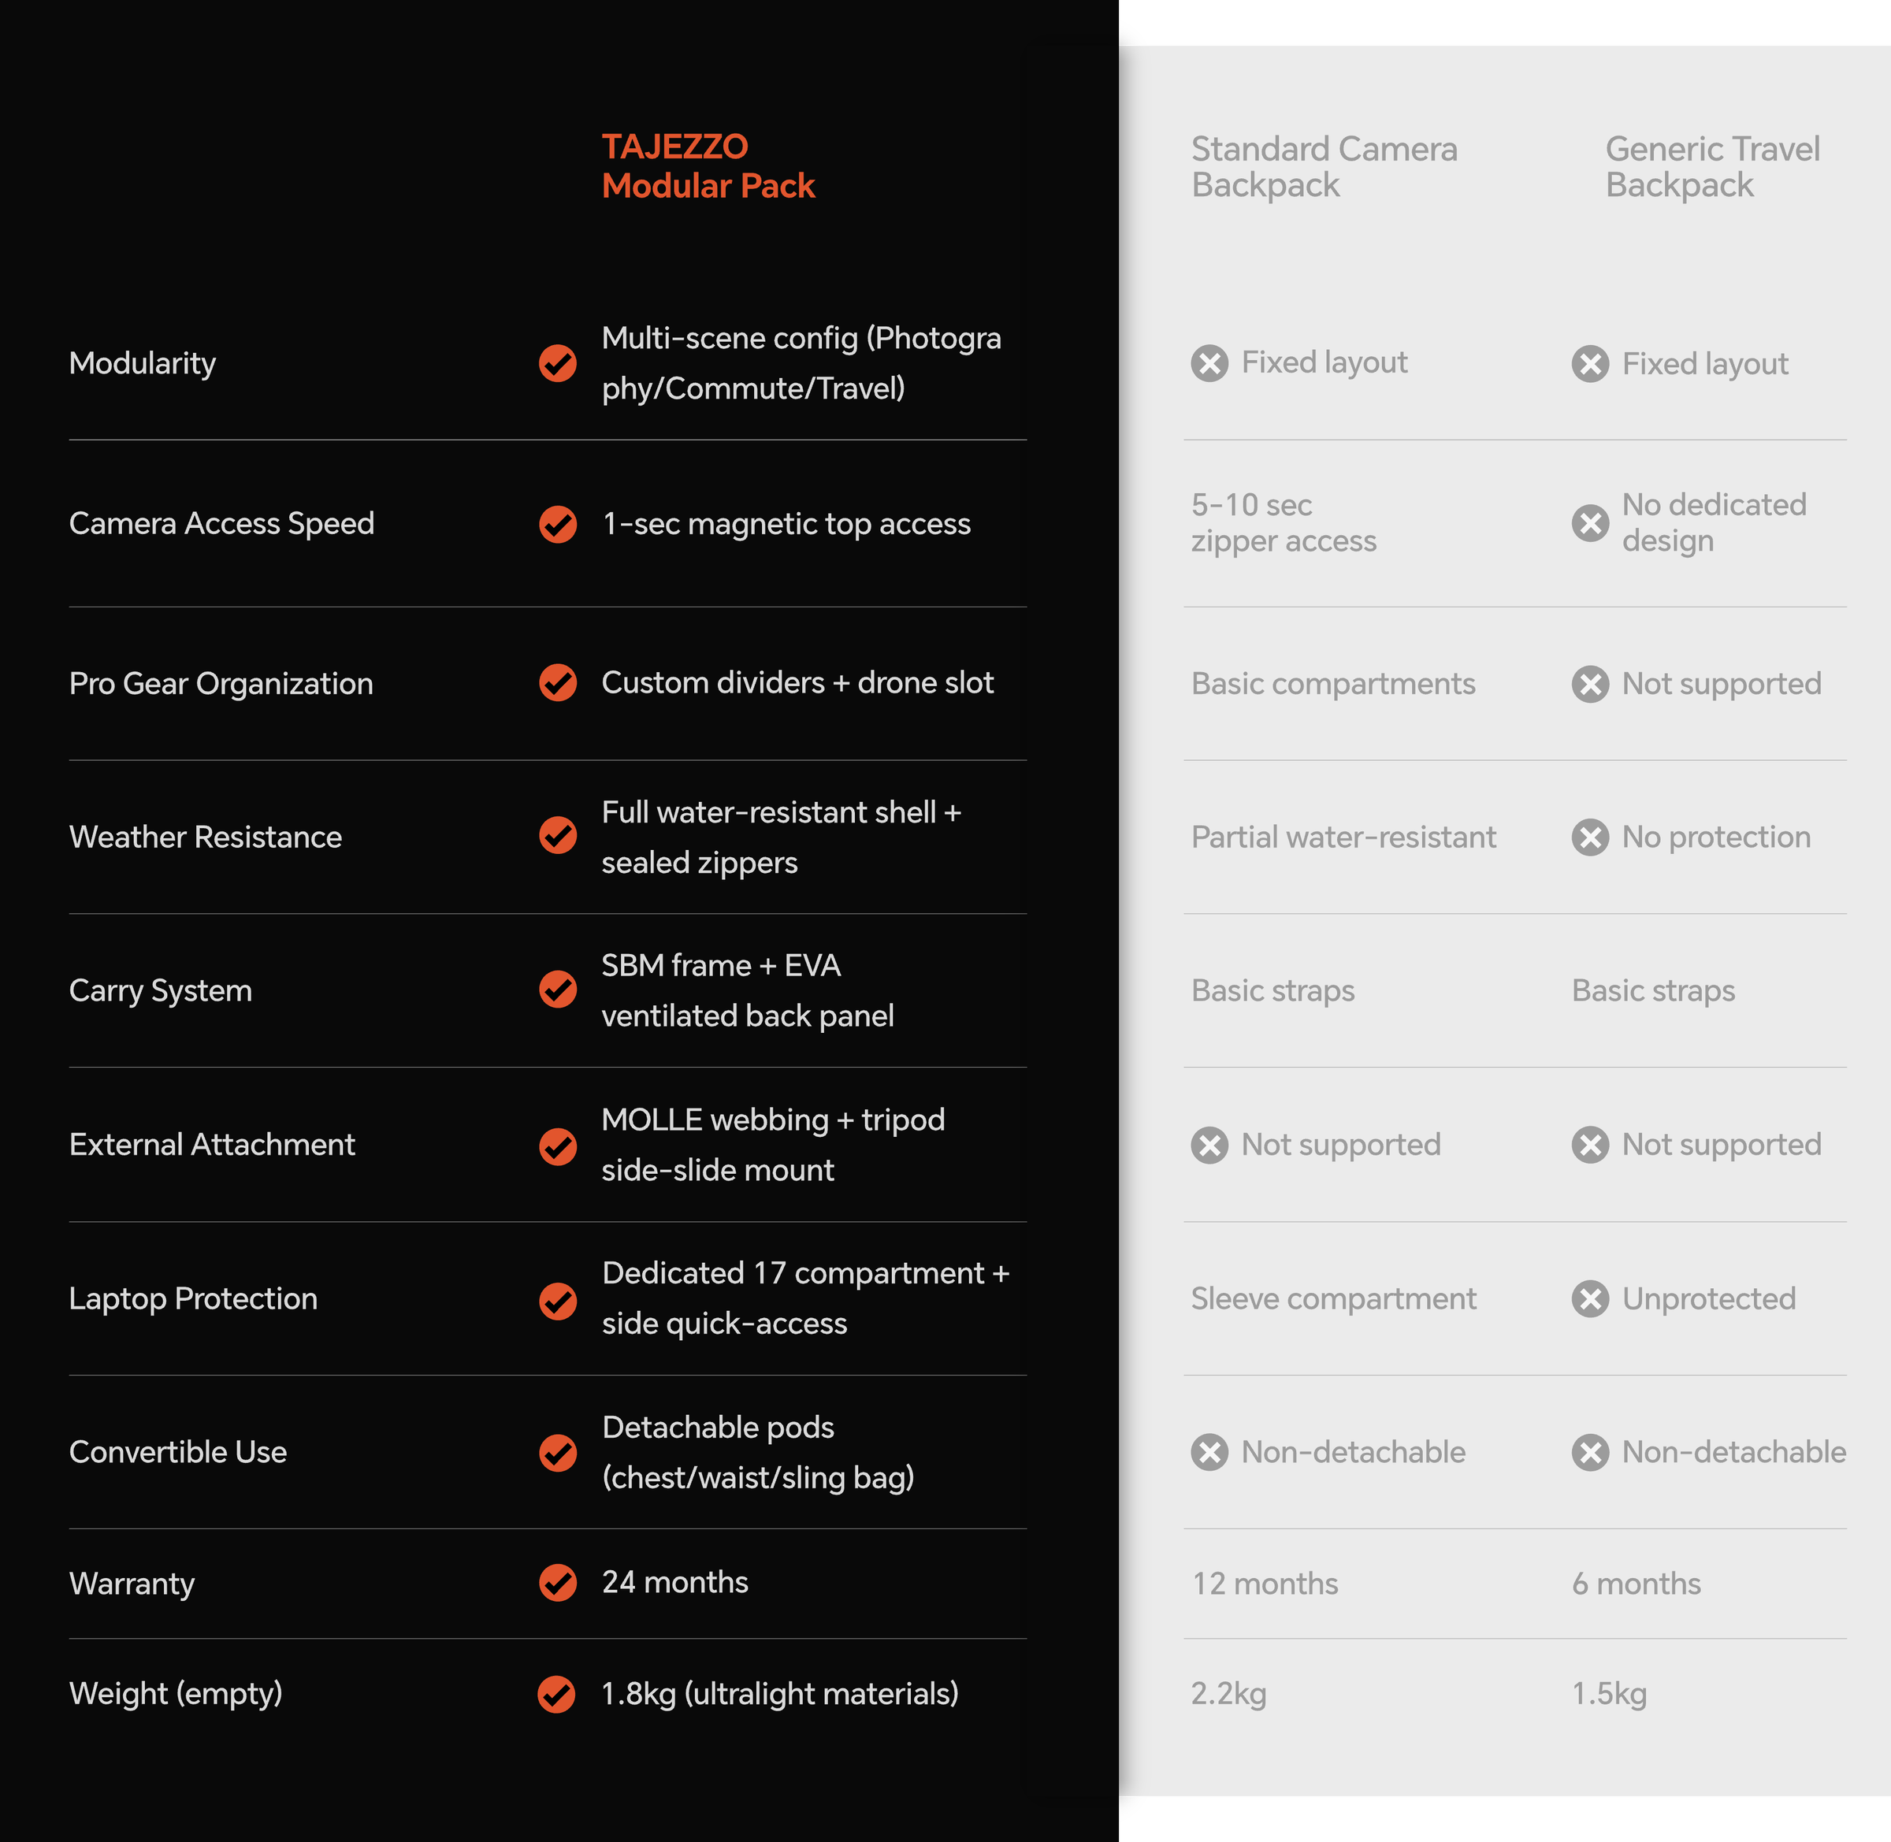This screenshot has height=1842, width=1891.
Task: Click the checkmark in the Warranty row
Action: point(558,1583)
